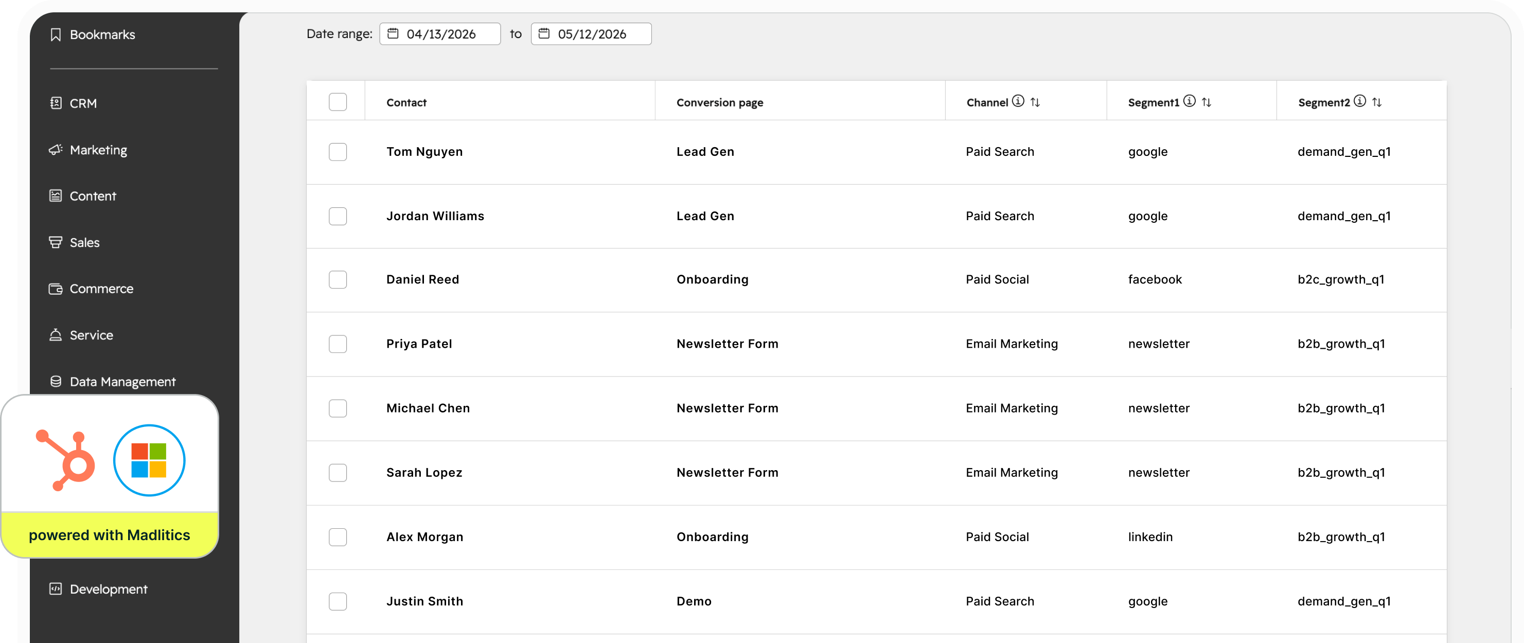Click the Service bell icon
The width and height of the screenshot is (1524, 643).
[56, 335]
